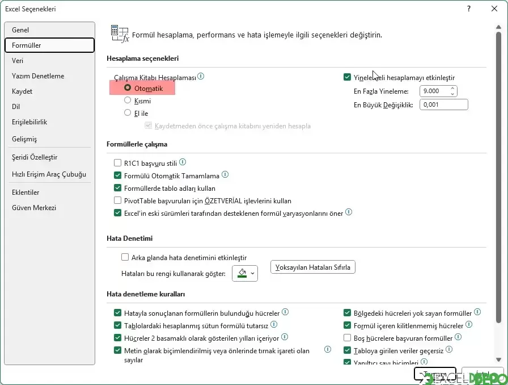Click the info icon for Formül içeren kilitlenmemiş hücreler

coord(469,324)
